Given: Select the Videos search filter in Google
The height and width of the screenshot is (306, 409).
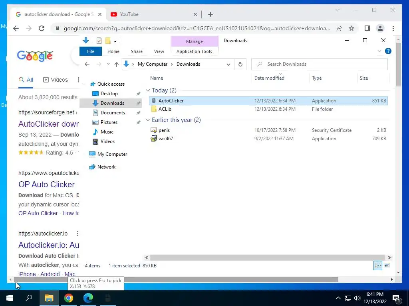Looking at the screenshot, I should pyautogui.click(x=55, y=80).
